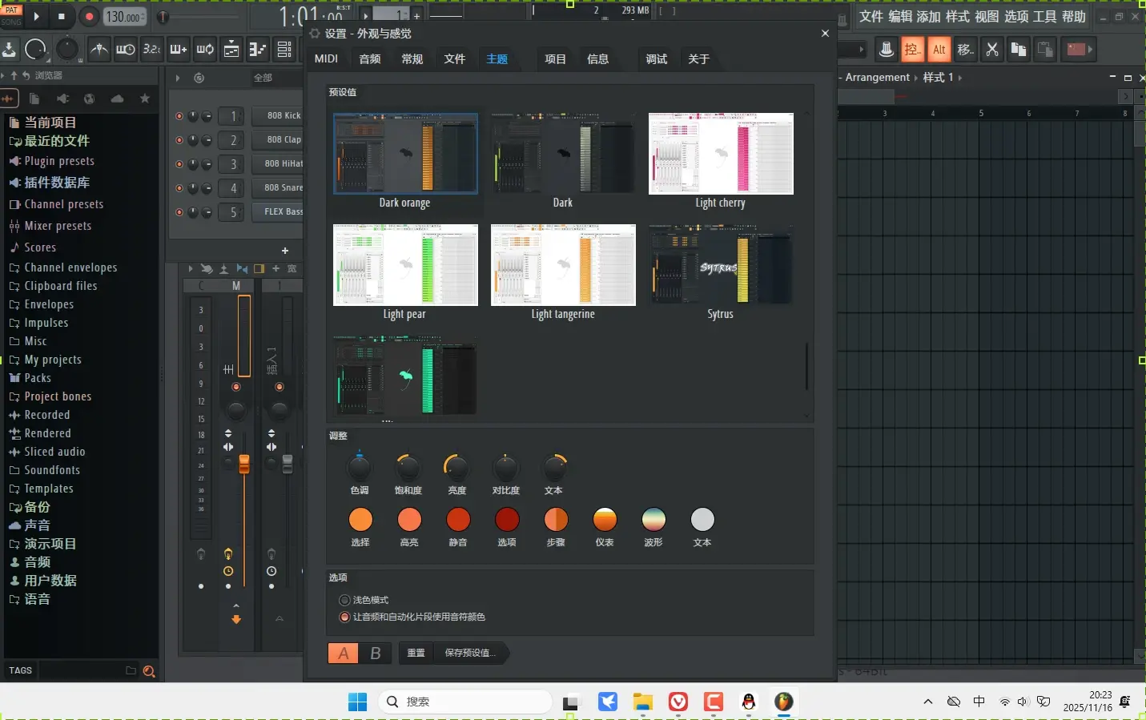
Task: Expand the 当前项目 browser folder
Action: coord(42,123)
